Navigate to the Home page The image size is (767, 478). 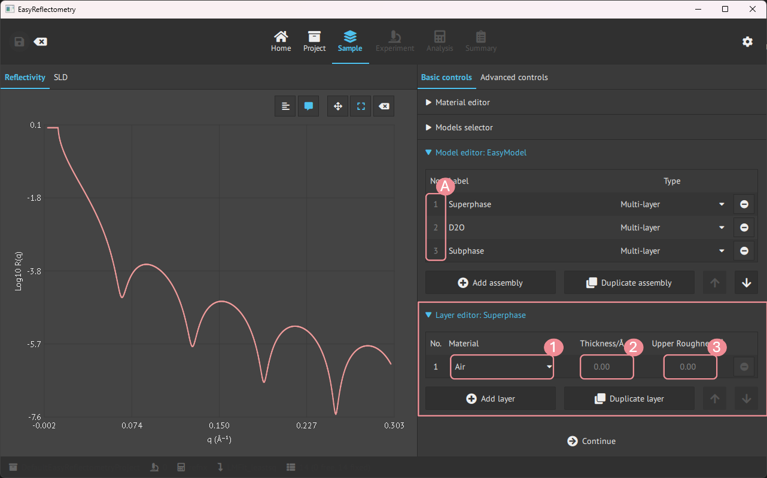click(x=281, y=41)
